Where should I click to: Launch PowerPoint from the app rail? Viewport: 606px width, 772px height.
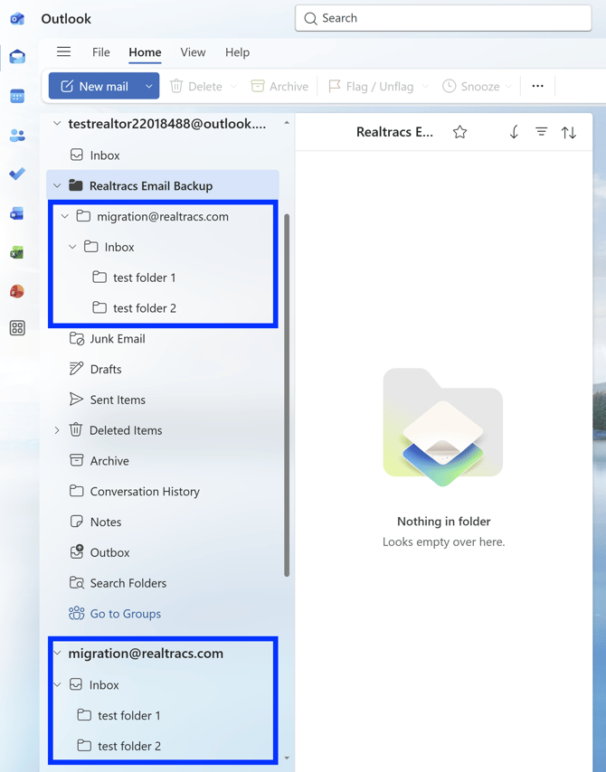click(17, 291)
